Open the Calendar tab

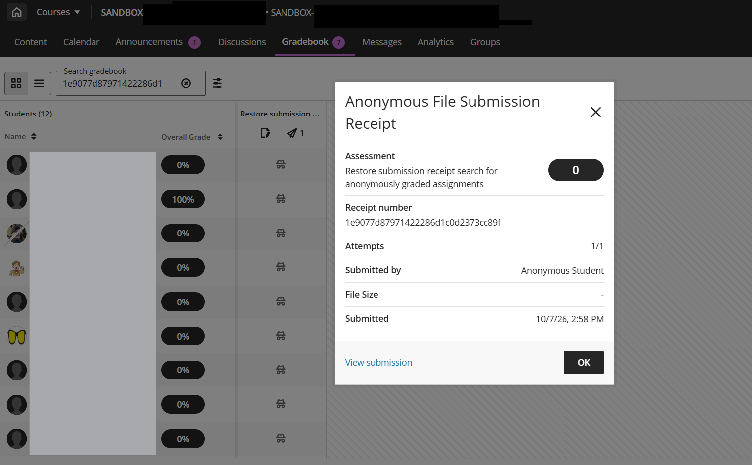81,42
